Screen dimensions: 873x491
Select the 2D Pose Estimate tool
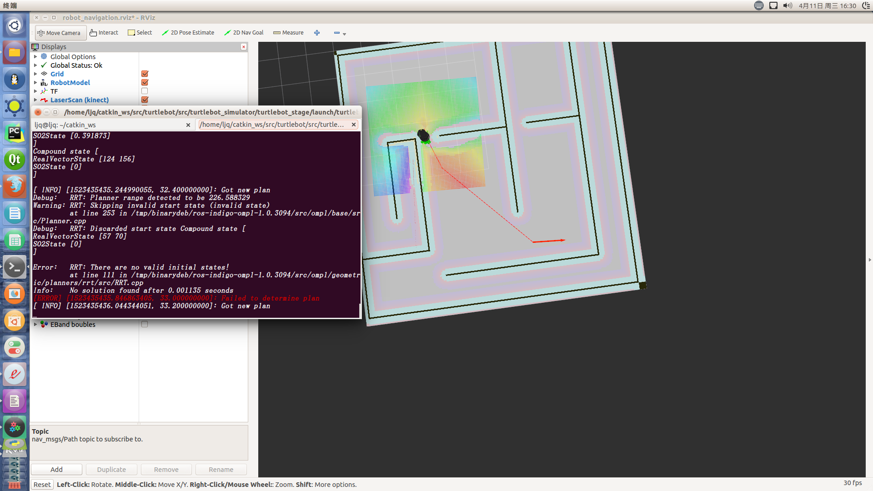(188, 32)
